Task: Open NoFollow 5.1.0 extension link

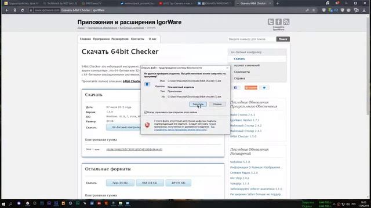Action: click(x=240, y=162)
